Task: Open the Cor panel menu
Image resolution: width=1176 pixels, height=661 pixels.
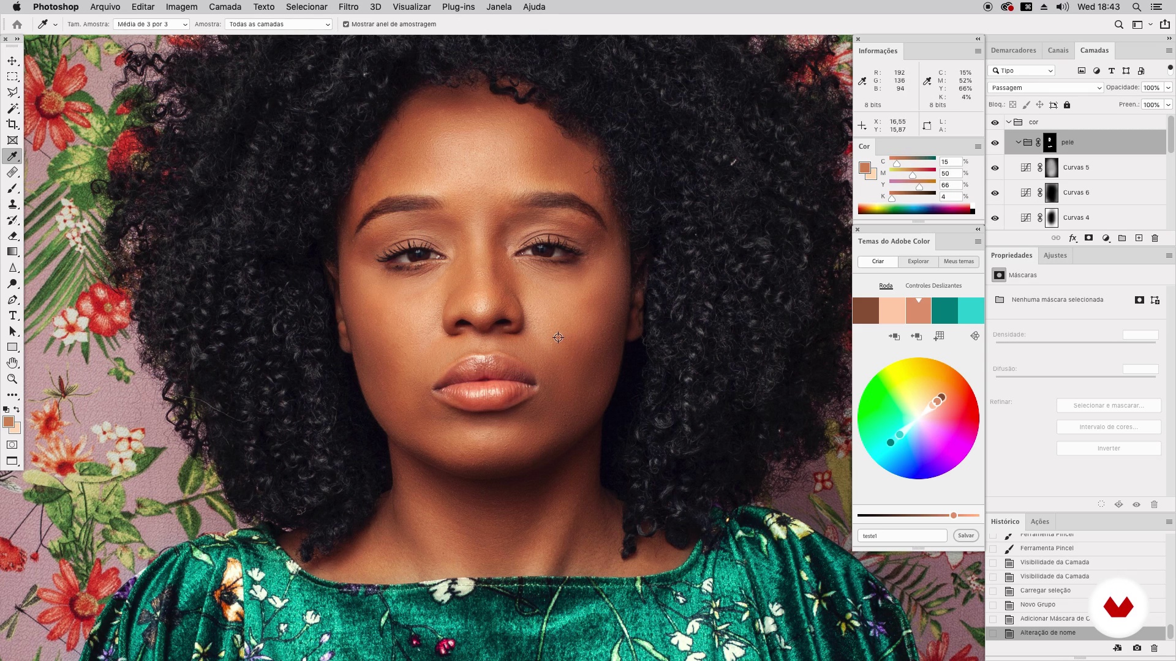Action: (x=978, y=146)
